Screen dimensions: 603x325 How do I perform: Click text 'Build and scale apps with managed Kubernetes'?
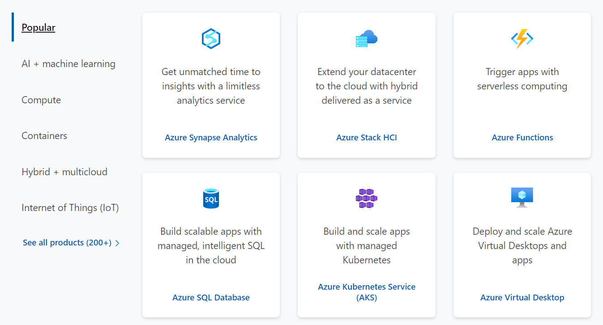[x=367, y=245]
